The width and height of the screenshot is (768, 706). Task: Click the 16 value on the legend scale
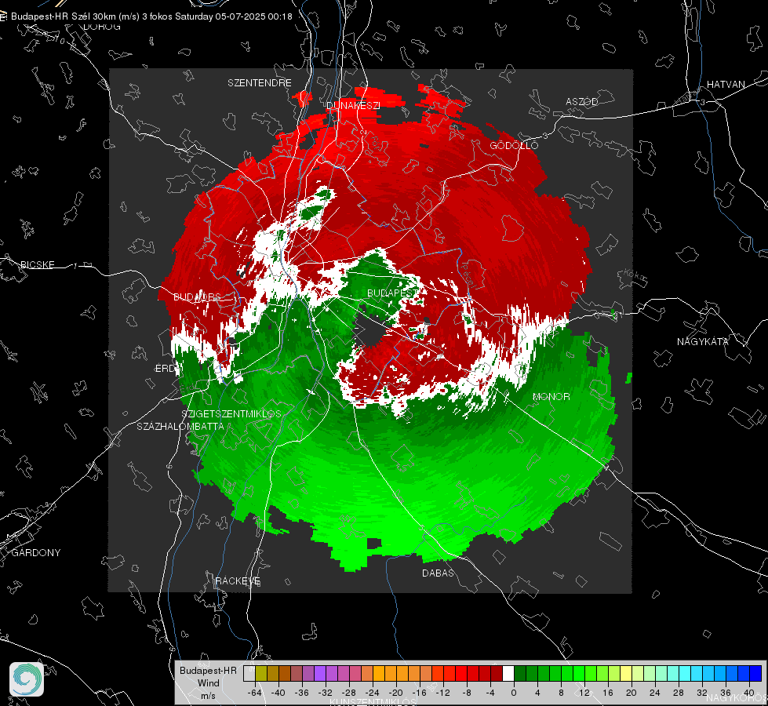click(608, 693)
